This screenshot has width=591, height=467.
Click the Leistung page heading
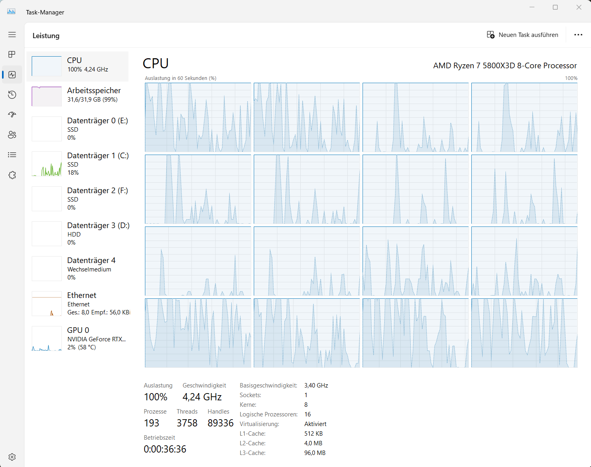click(46, 36)
